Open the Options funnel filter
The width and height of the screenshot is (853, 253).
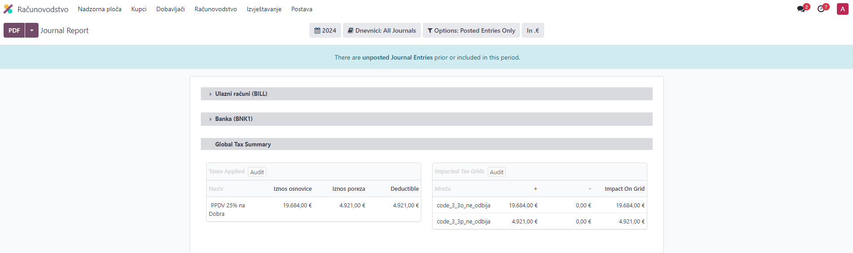click(471, 30)
